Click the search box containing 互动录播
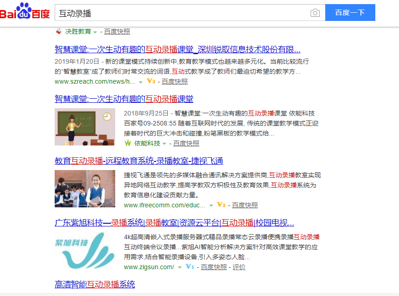 182,13
